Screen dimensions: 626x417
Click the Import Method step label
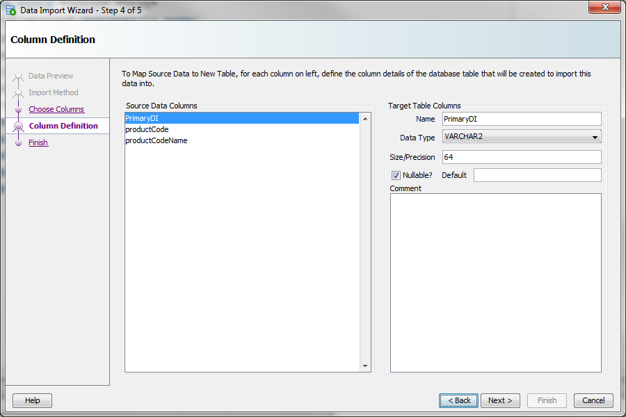coord(53,92)
